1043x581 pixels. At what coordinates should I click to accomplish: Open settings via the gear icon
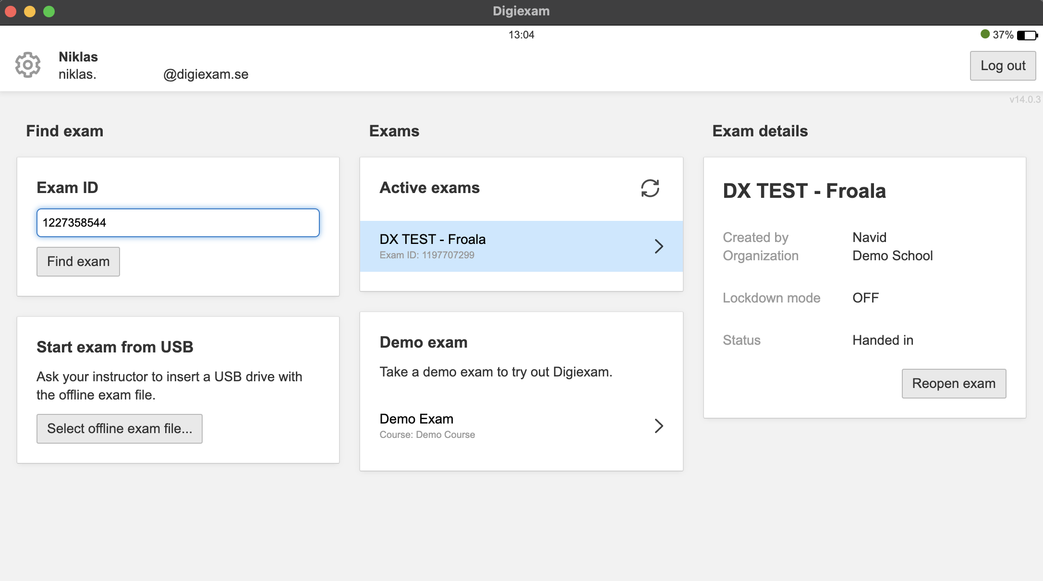[x=28, y=65]
